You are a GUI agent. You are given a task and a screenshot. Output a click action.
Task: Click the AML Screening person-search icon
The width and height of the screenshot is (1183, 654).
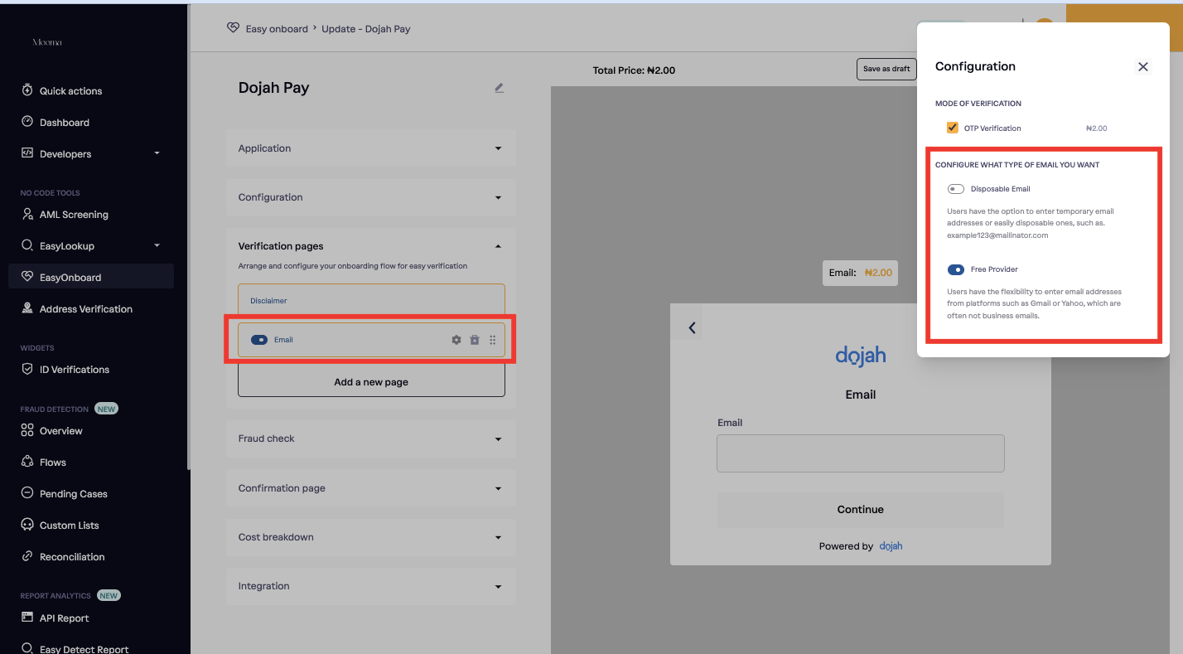pos(27,214)
